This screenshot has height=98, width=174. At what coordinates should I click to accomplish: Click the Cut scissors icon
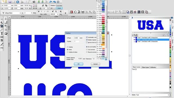click(22, 2)
